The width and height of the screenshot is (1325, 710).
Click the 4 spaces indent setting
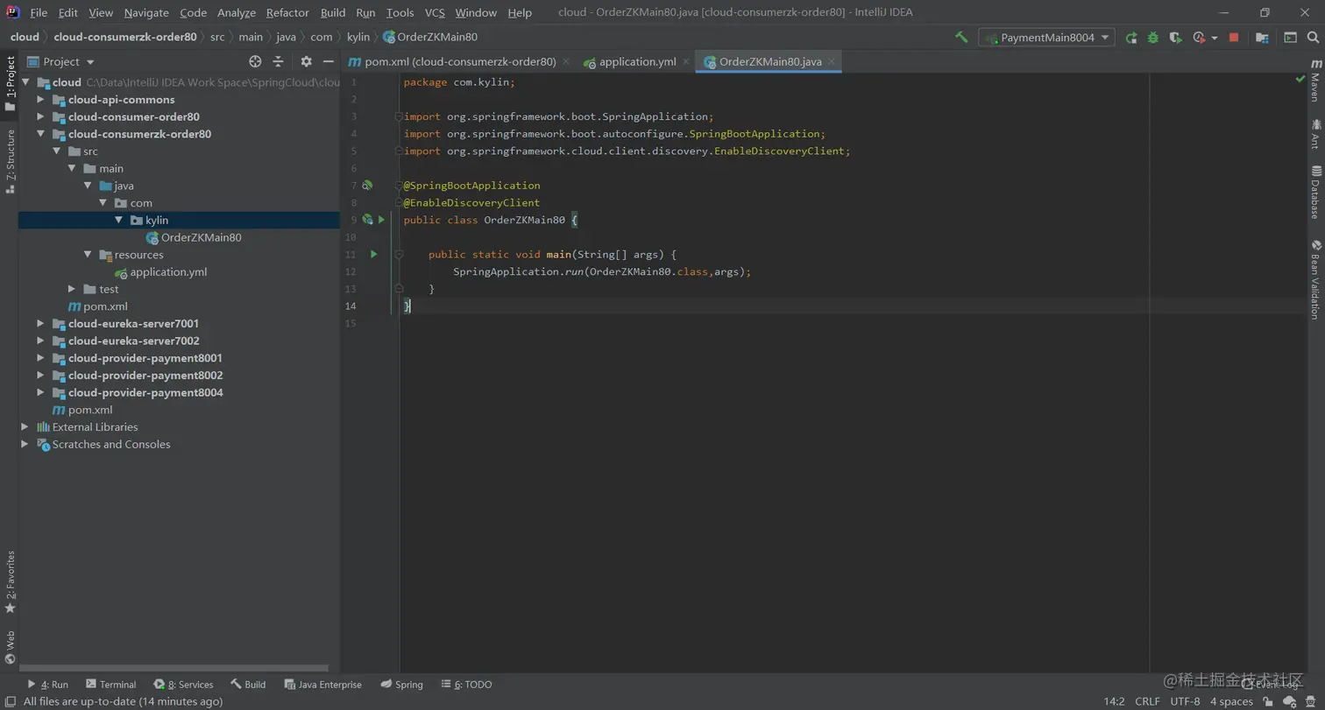point(1231,701)
